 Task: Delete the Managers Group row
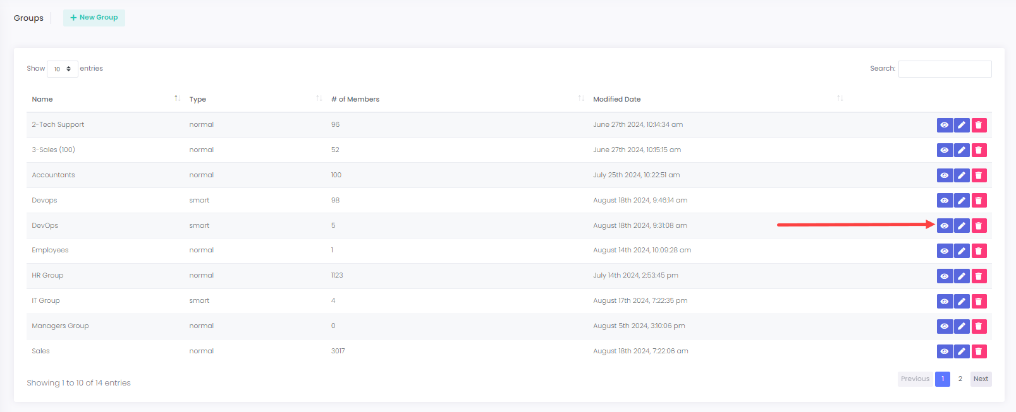click(979, 326)
